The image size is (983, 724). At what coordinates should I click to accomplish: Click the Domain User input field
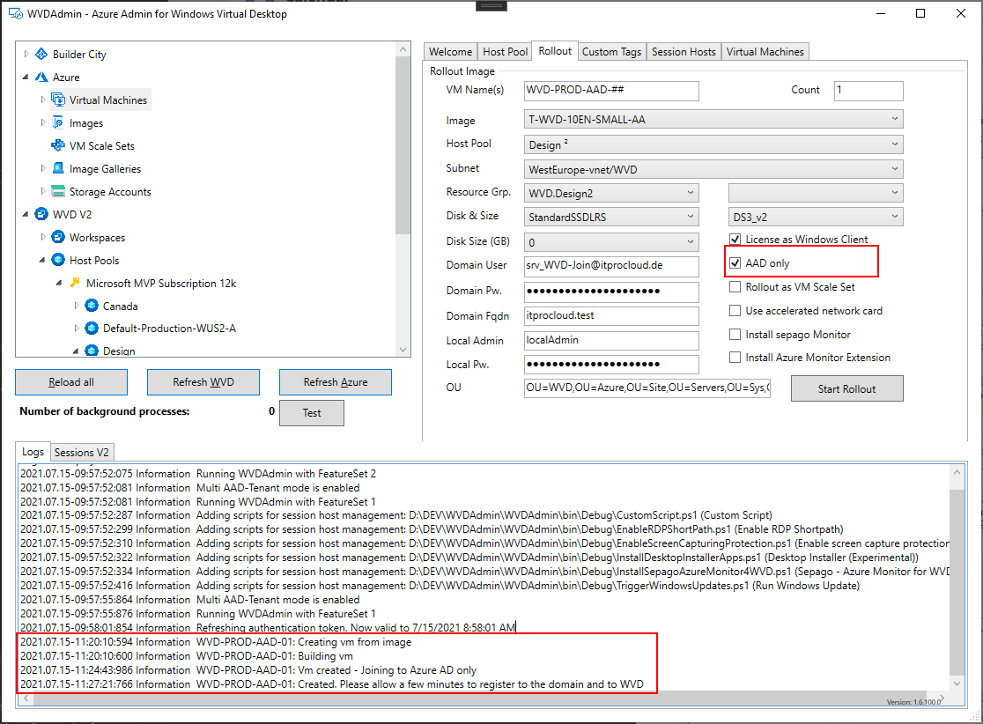pos(611,266)
